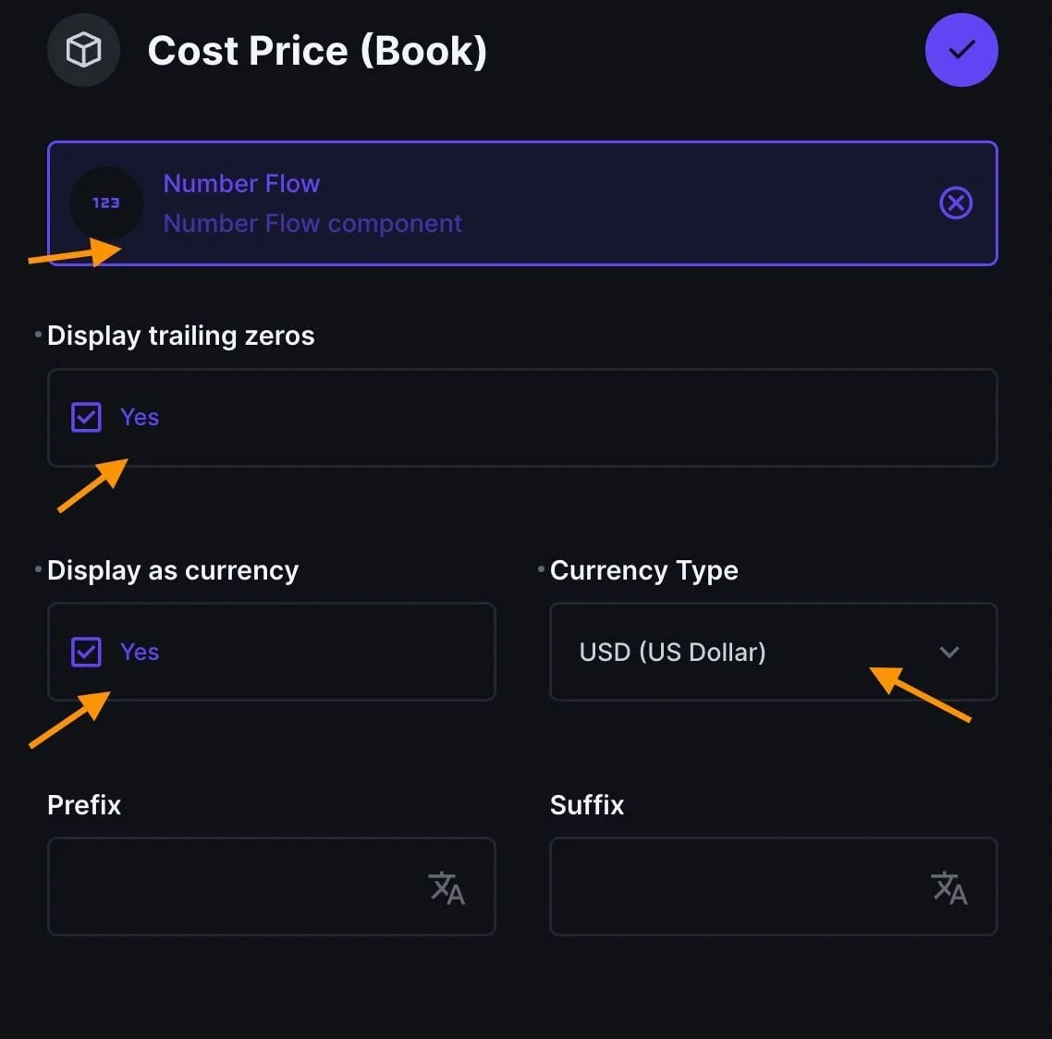Viewport: 1052px width, 1039px height.
Task: Click the Yes label under Display as currency
Action: coord(140,652)
